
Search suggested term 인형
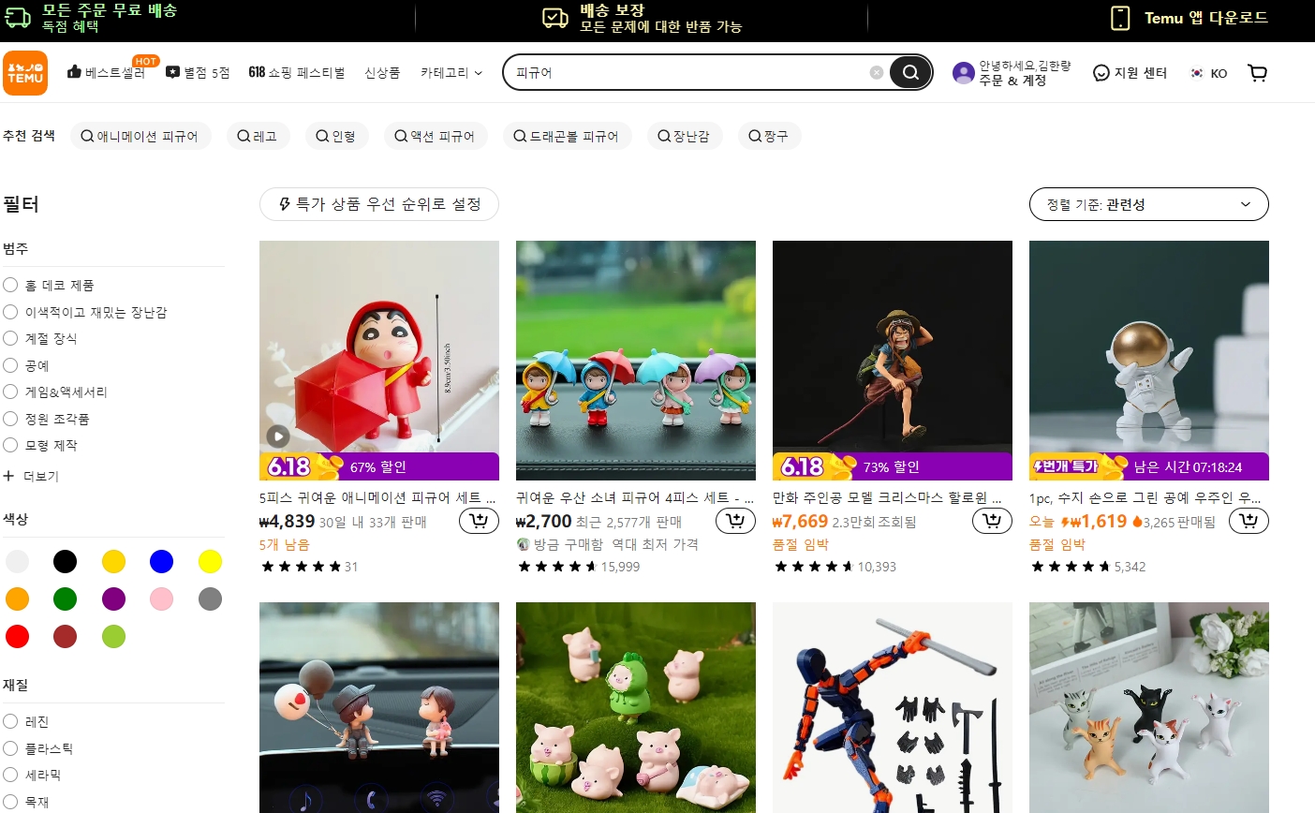(x=336, y=137)
